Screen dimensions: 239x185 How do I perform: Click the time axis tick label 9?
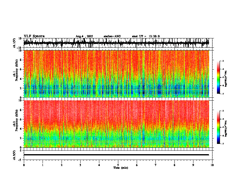pos(193,165)
